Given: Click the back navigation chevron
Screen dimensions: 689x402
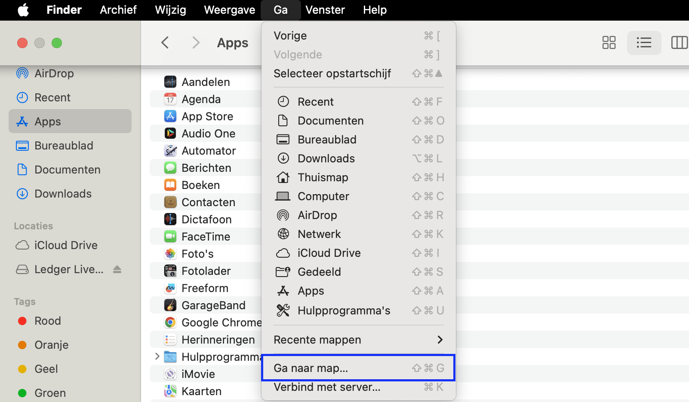Looking at the screenshot, I should (x=165, y=43).
